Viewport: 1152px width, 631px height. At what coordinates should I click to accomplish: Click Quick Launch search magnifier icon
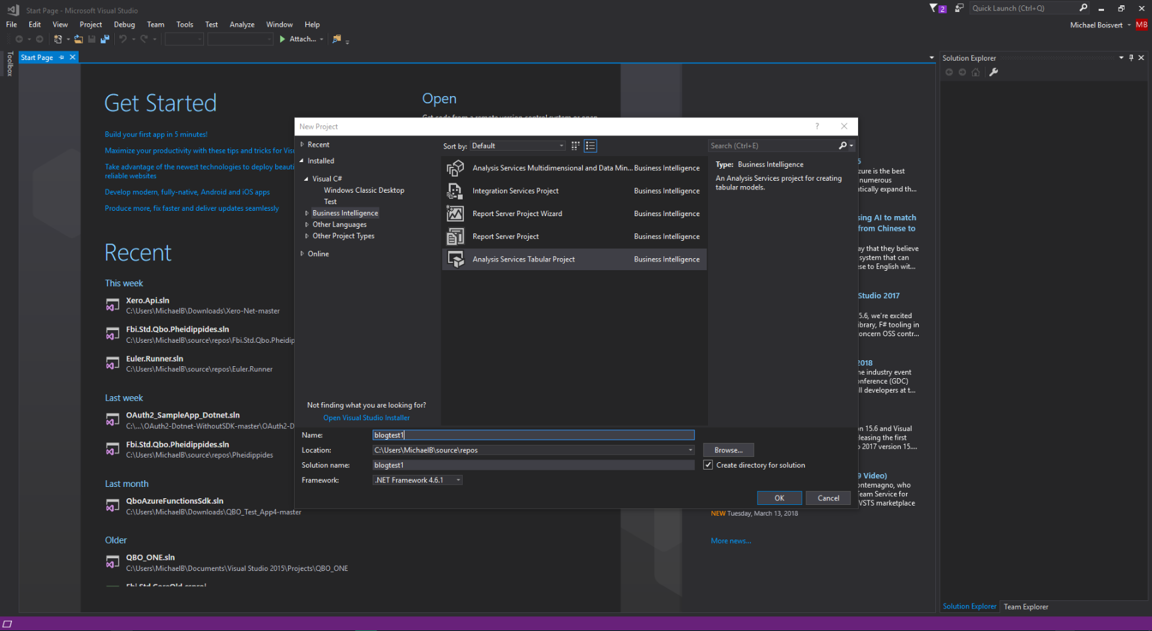[1083, 8]
